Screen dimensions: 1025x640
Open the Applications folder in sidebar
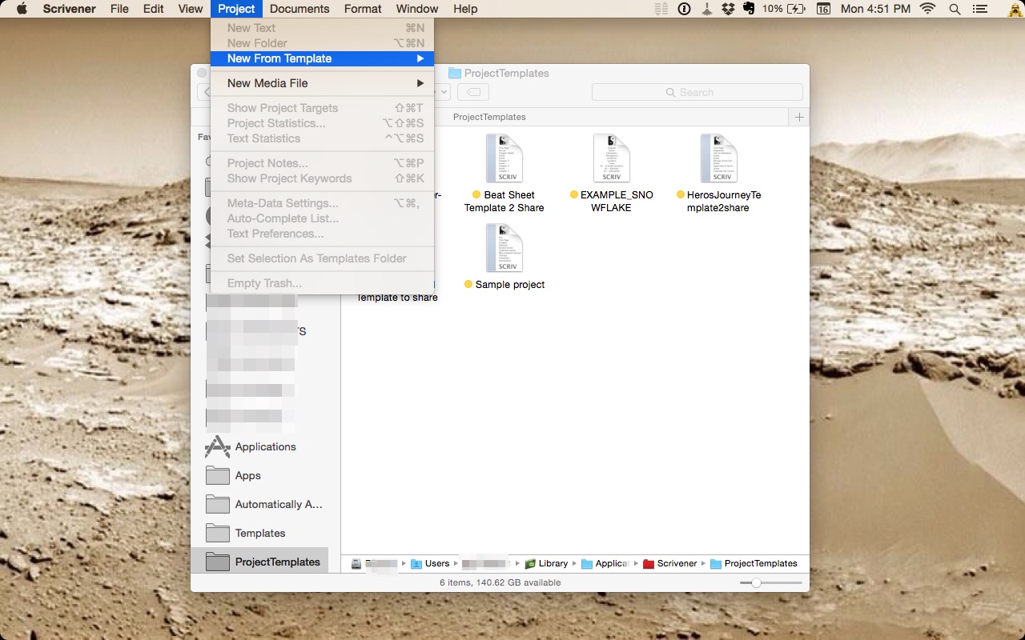(265, 447)
